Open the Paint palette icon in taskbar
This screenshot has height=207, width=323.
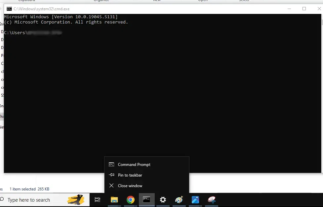tap(179, 200)
